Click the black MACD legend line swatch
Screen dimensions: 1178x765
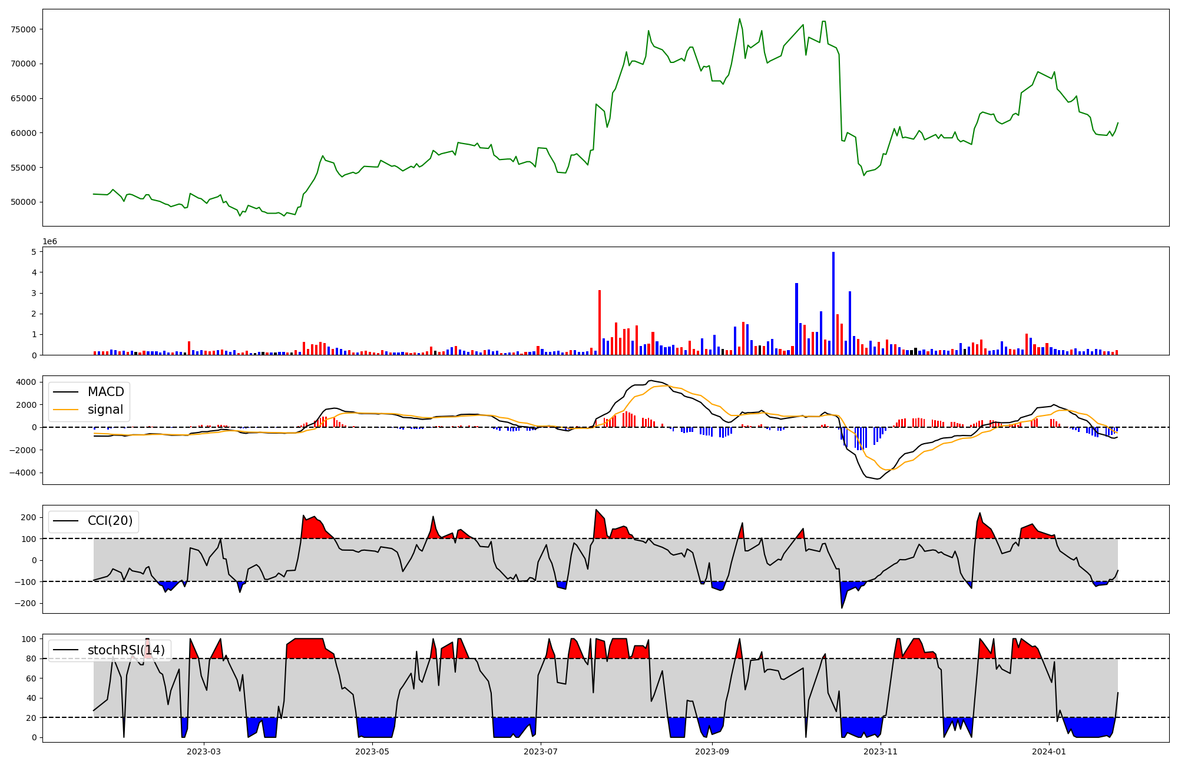click(66, 392)
